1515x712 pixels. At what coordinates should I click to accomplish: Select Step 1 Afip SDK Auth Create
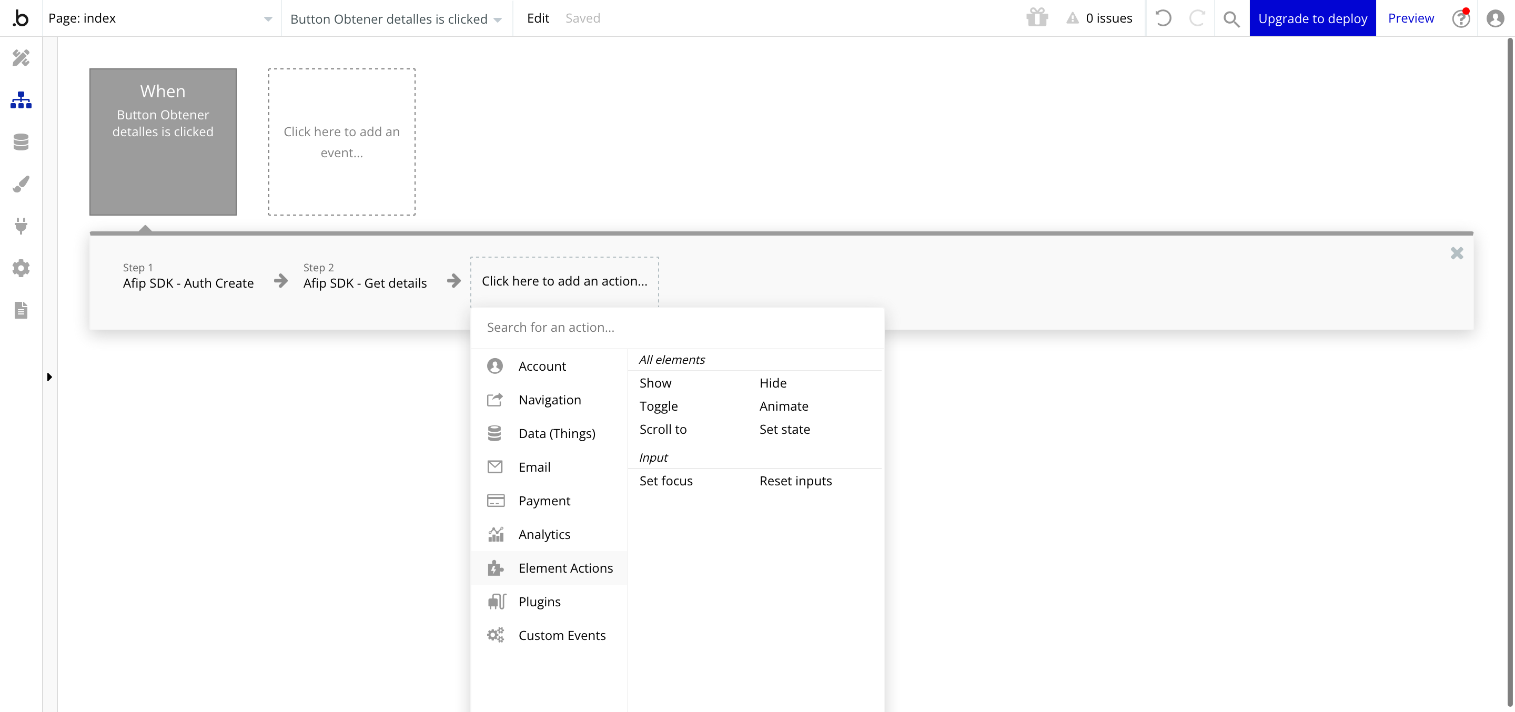coord(188,276)
